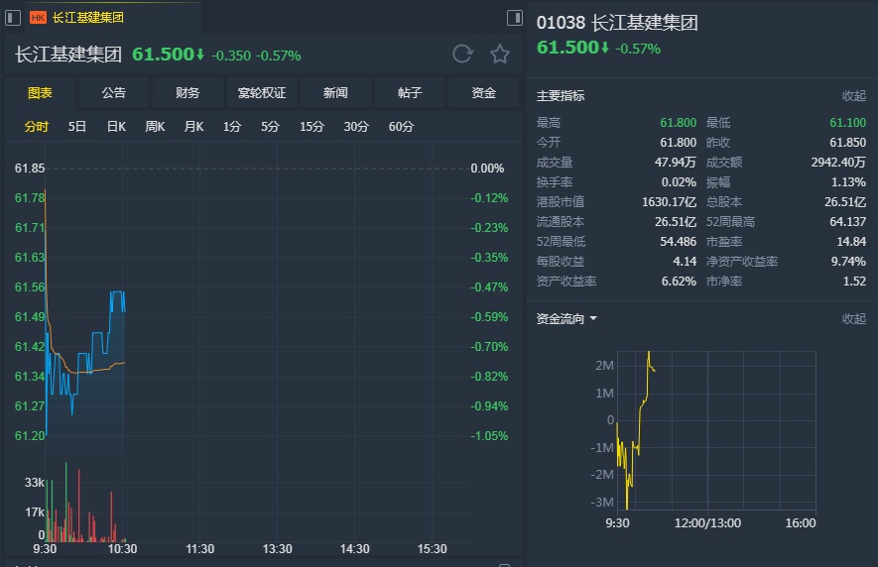Choose the 60分 chart interval
878x567 pixels.
tap(402, 127)
